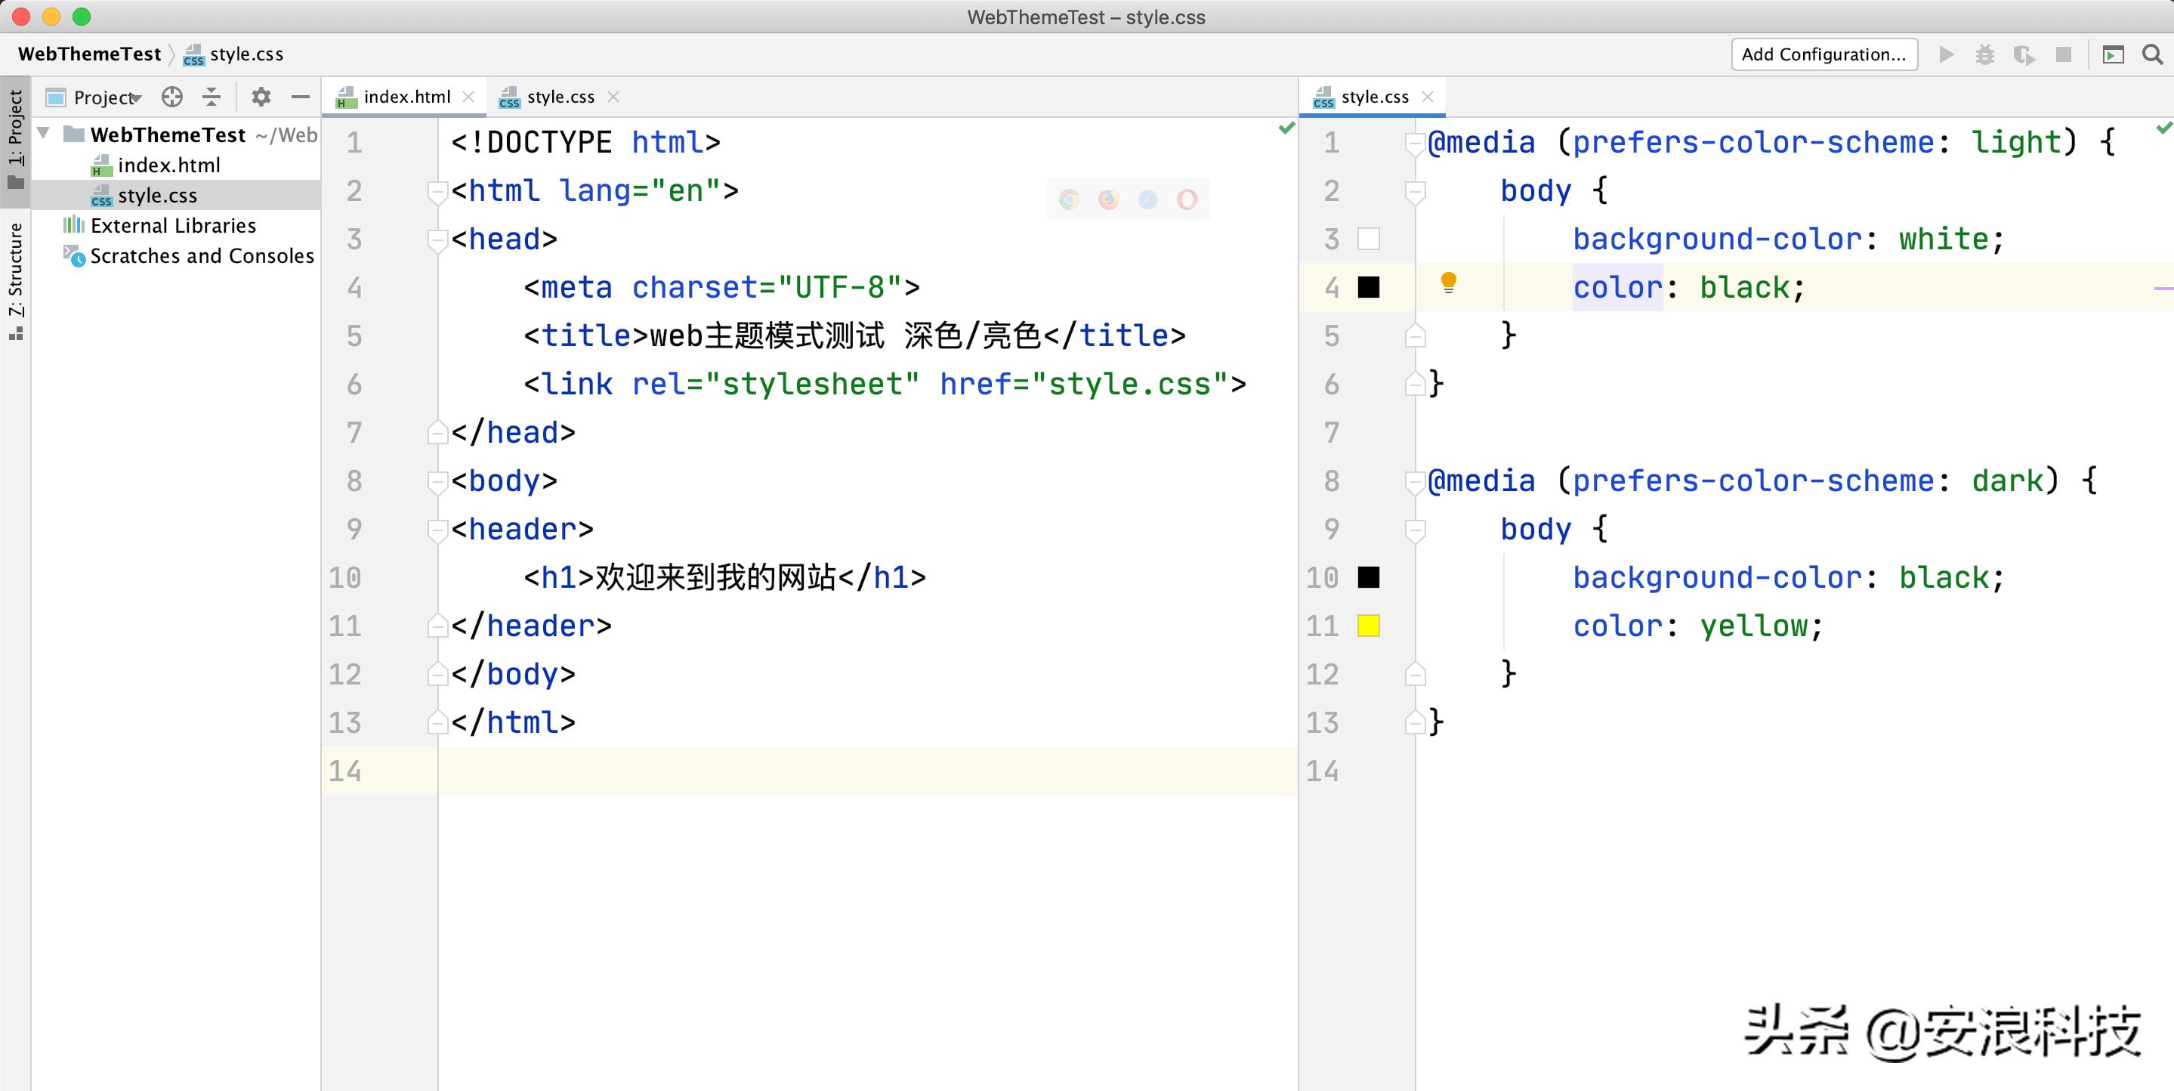Screen dimensions: 2174x1091
Task: Select style.css tab in left editor
Action: click(x=560, y=97)
